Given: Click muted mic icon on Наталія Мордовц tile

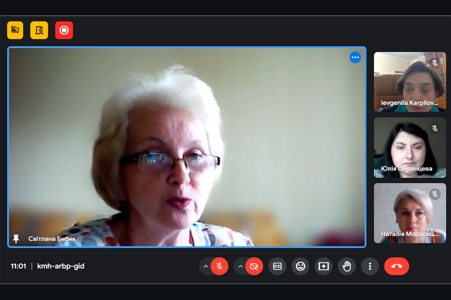Looking at the screenshot, I should [435, 194].
